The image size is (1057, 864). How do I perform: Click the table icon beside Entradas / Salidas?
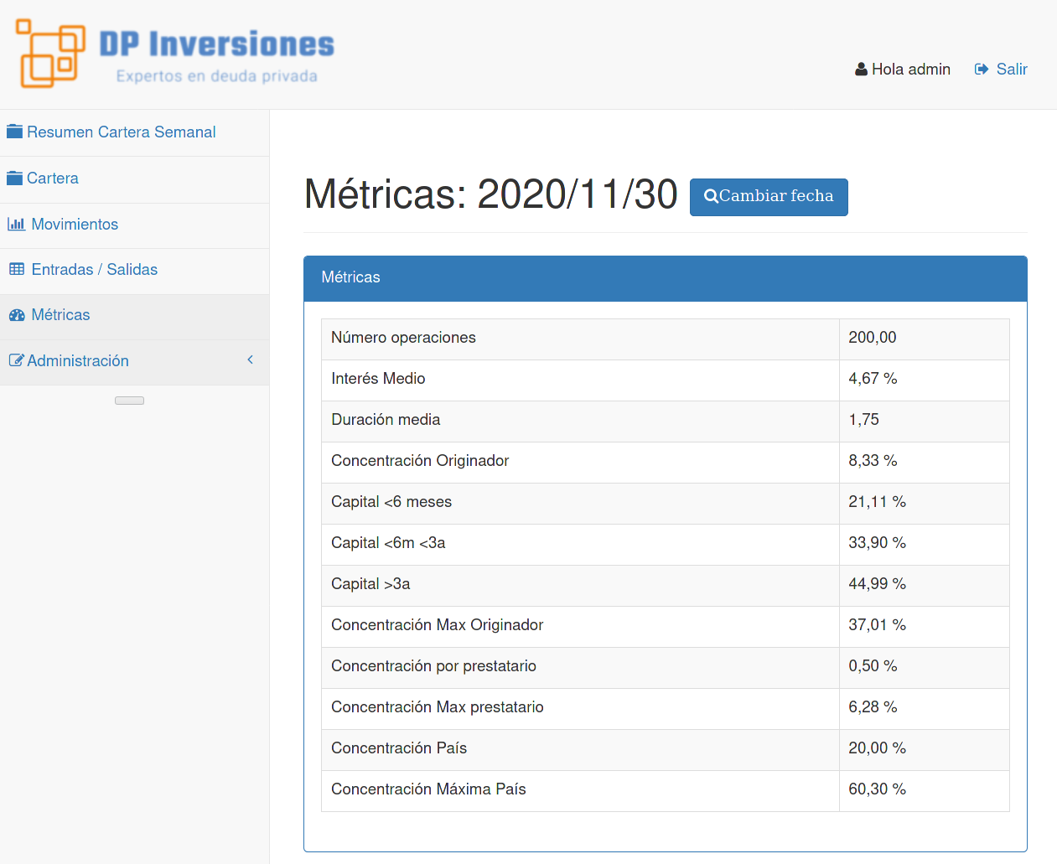pos(17,269)
